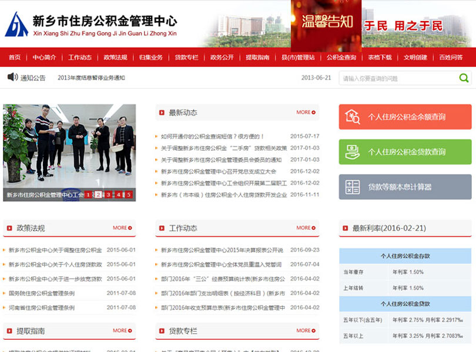This screenshot has width=476, height=352.
Task: Click the green search magnifier icon
Action: pos(464,78)
